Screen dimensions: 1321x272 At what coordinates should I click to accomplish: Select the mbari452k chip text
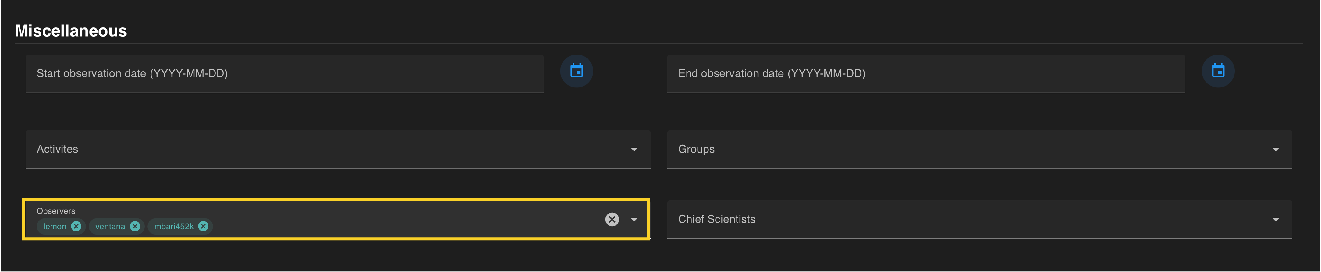point(174,226)
